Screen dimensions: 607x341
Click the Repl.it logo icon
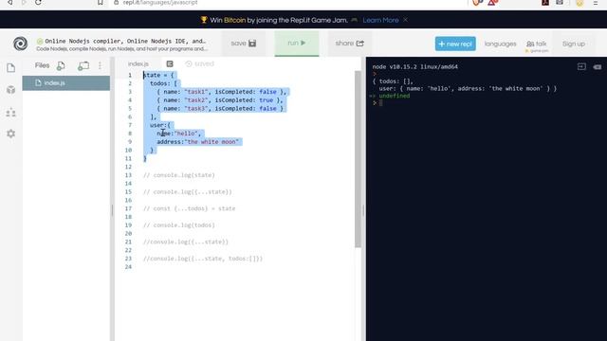click(20, 44)
